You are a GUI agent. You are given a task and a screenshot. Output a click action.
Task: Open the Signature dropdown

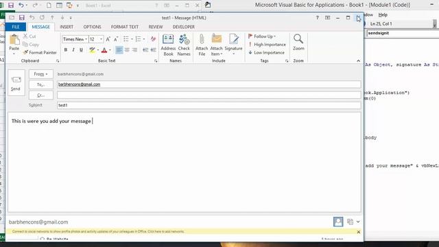click(233, 45)
